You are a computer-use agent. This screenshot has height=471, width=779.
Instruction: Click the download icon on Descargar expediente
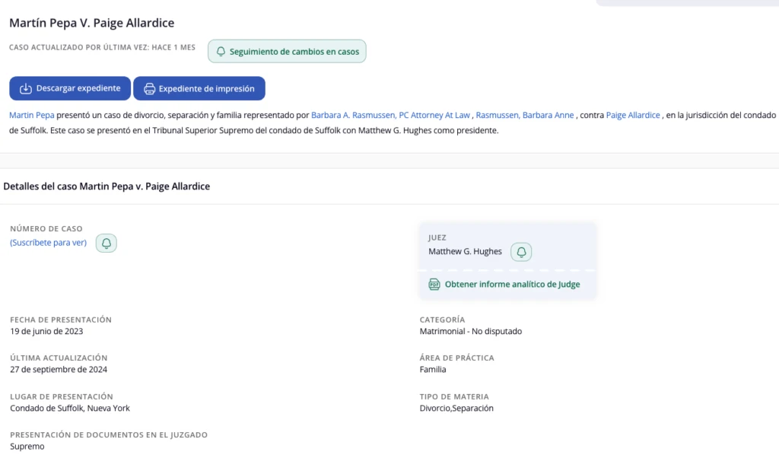(x=25, y=88)
